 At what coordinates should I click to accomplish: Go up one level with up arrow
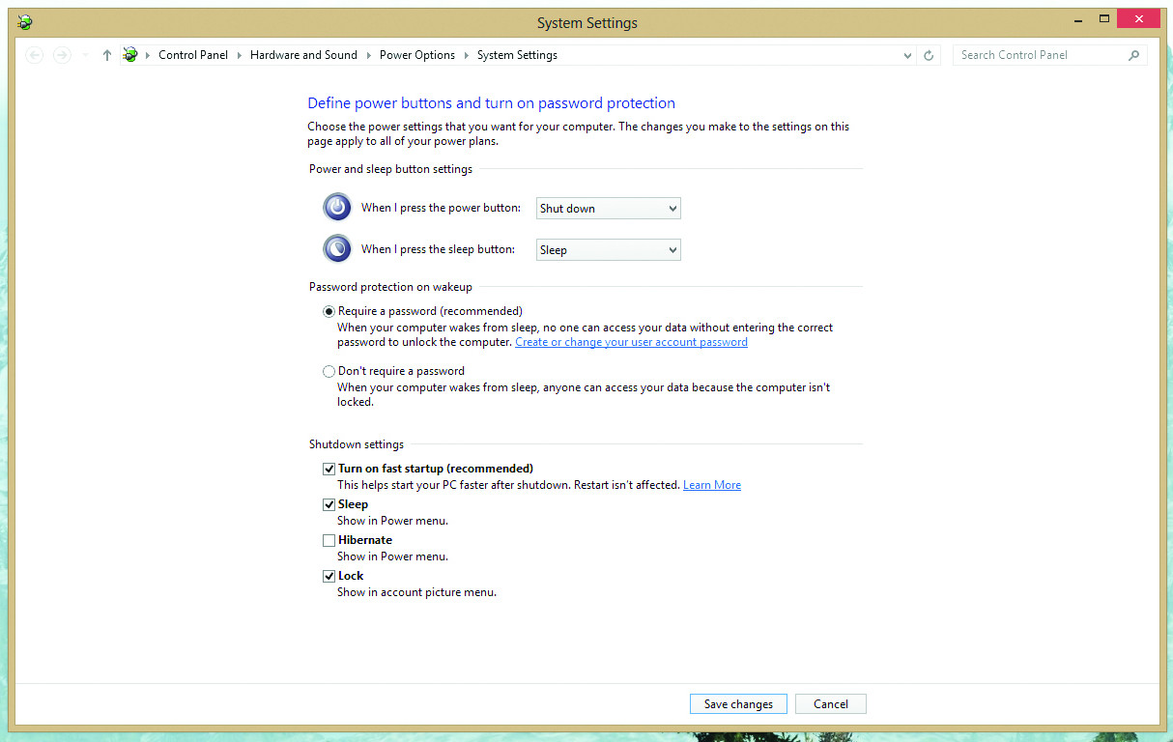coord(106,55)
